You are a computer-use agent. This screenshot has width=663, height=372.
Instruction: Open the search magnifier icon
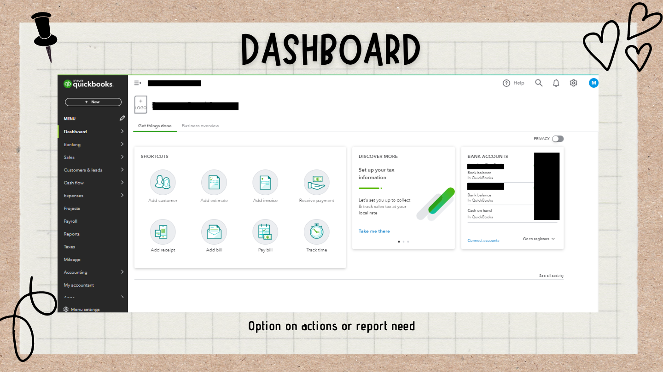pyautogui.click(x=539, y=83)
